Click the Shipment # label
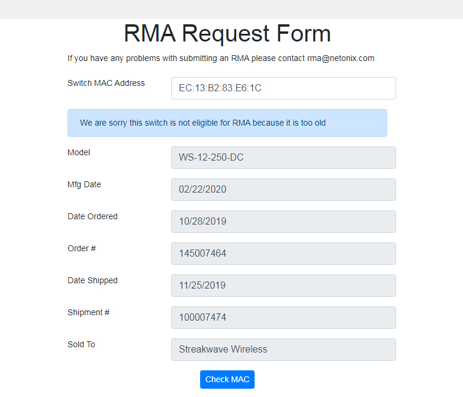This screenshot has height=397, width=463. 88,312
